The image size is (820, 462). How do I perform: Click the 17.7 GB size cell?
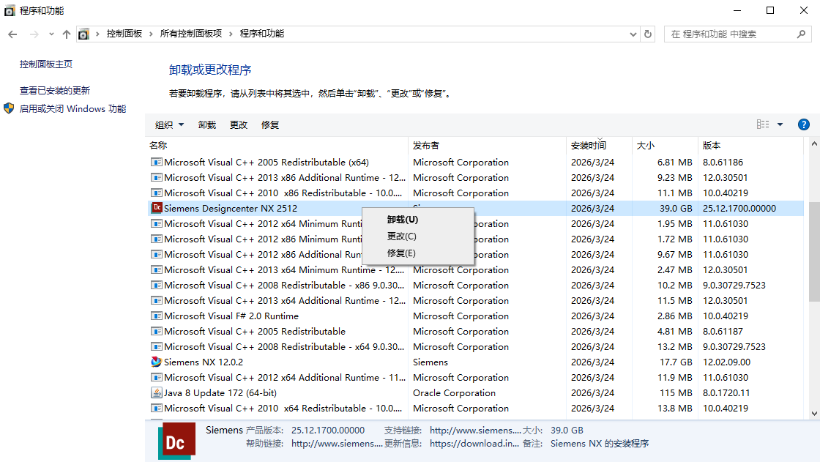tap(676, 362)
